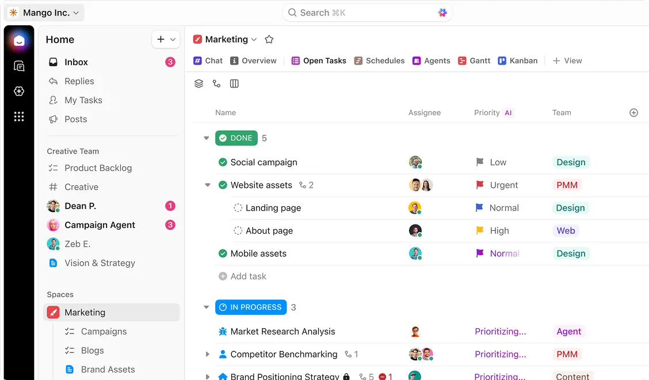The height and width of the screenshot is (380, 649).
Task: Click Add task under Mobile assets
Action: pos(242,276)
